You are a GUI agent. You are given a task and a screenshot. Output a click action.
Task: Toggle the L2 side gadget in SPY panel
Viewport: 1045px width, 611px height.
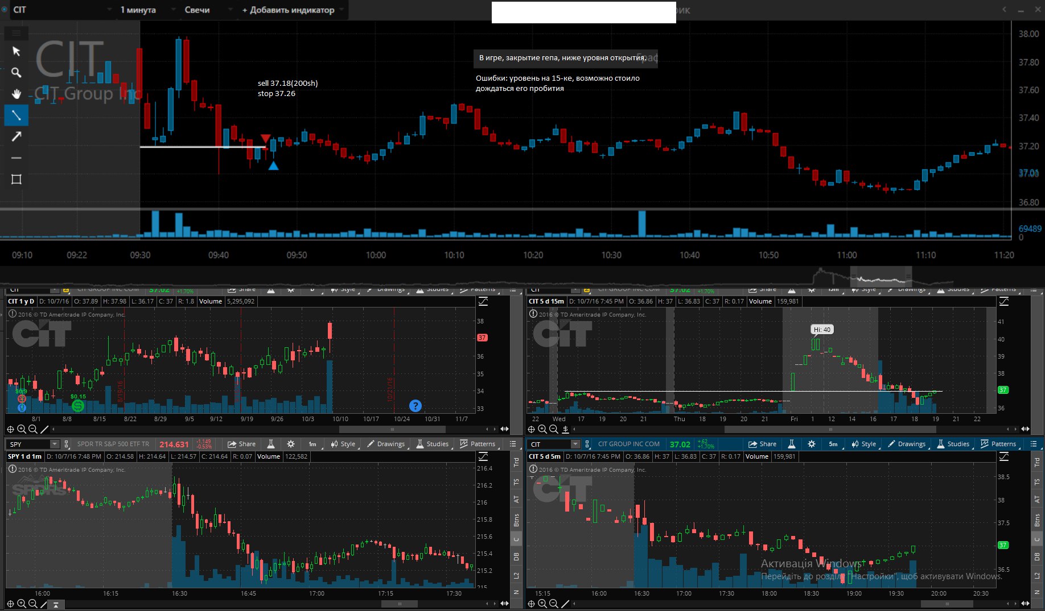click(x=516, y=576)
